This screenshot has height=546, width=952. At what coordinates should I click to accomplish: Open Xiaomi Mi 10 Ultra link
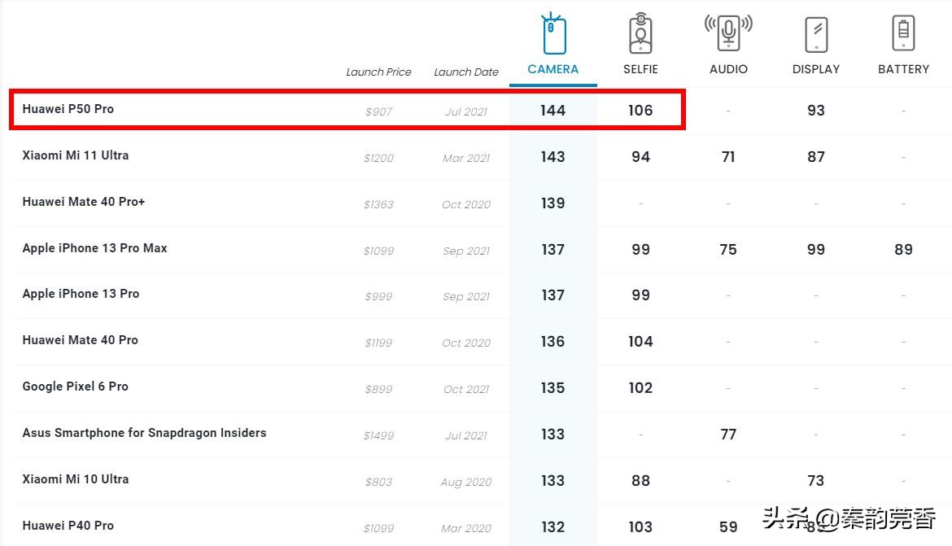point(76,479)
